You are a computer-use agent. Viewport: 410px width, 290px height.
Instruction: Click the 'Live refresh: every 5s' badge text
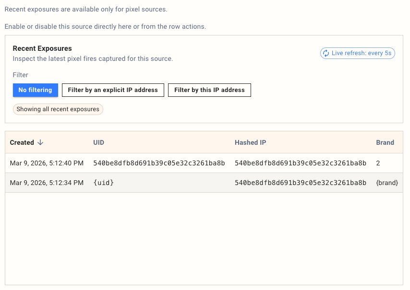361,53
